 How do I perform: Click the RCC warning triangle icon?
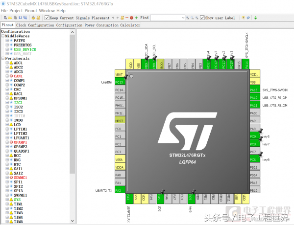(11, 156)
